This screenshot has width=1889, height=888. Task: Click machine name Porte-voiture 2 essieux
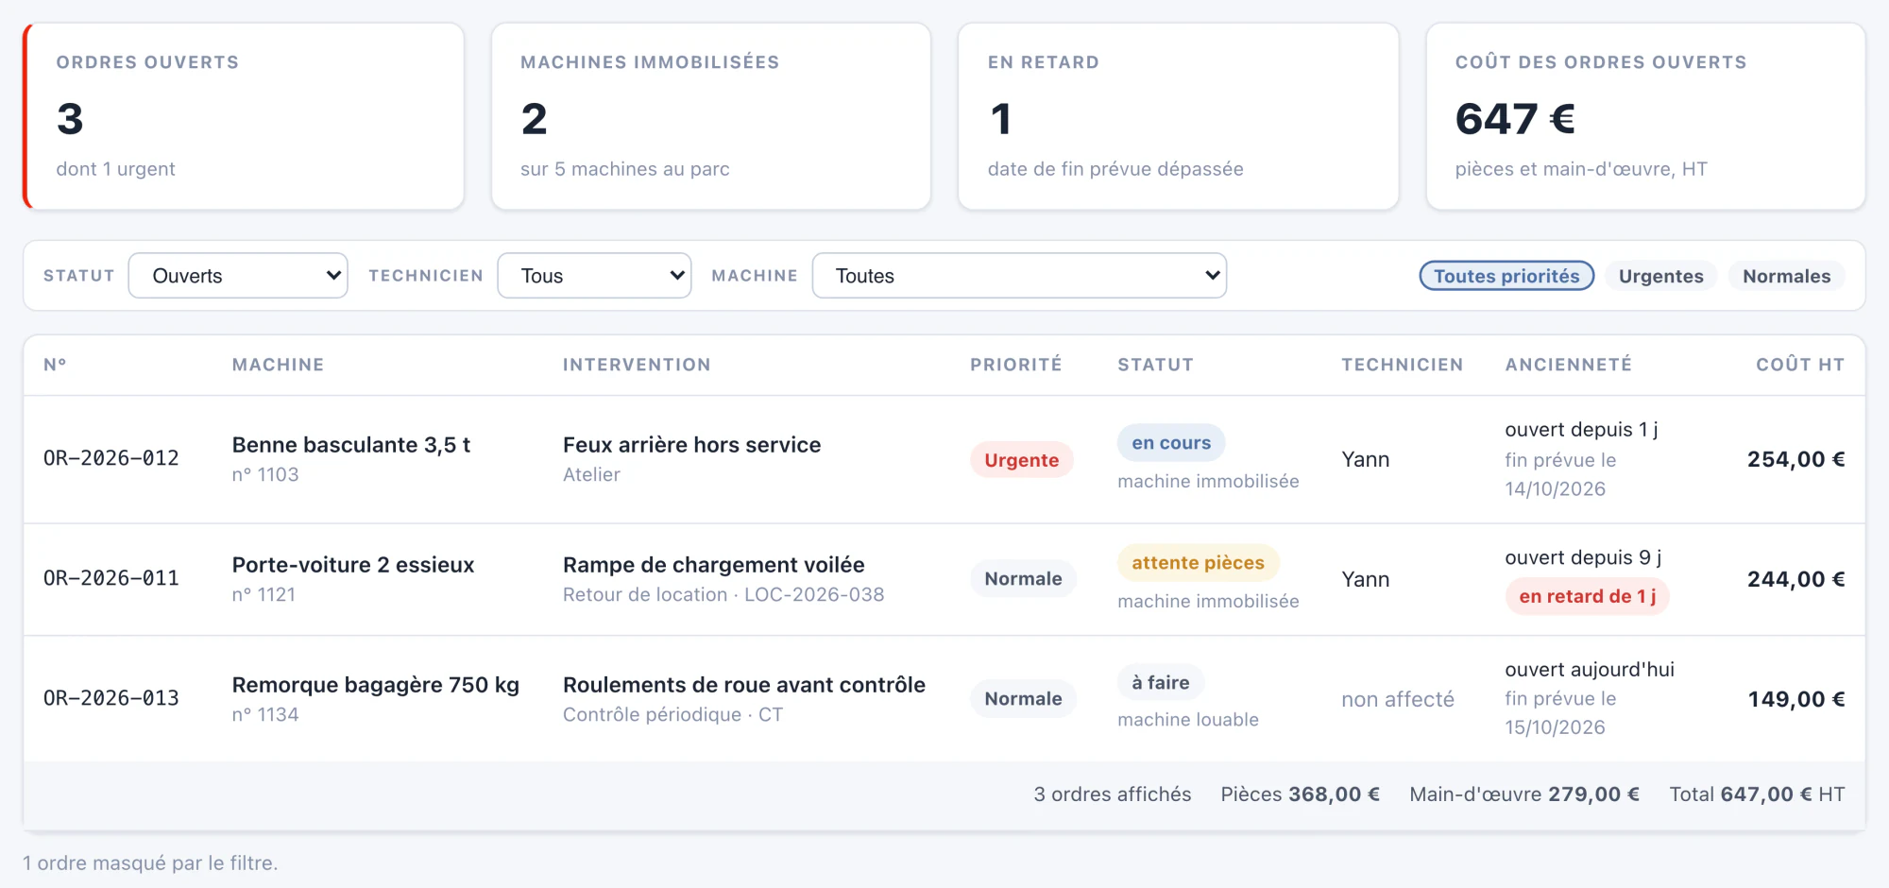pos(353,565)
